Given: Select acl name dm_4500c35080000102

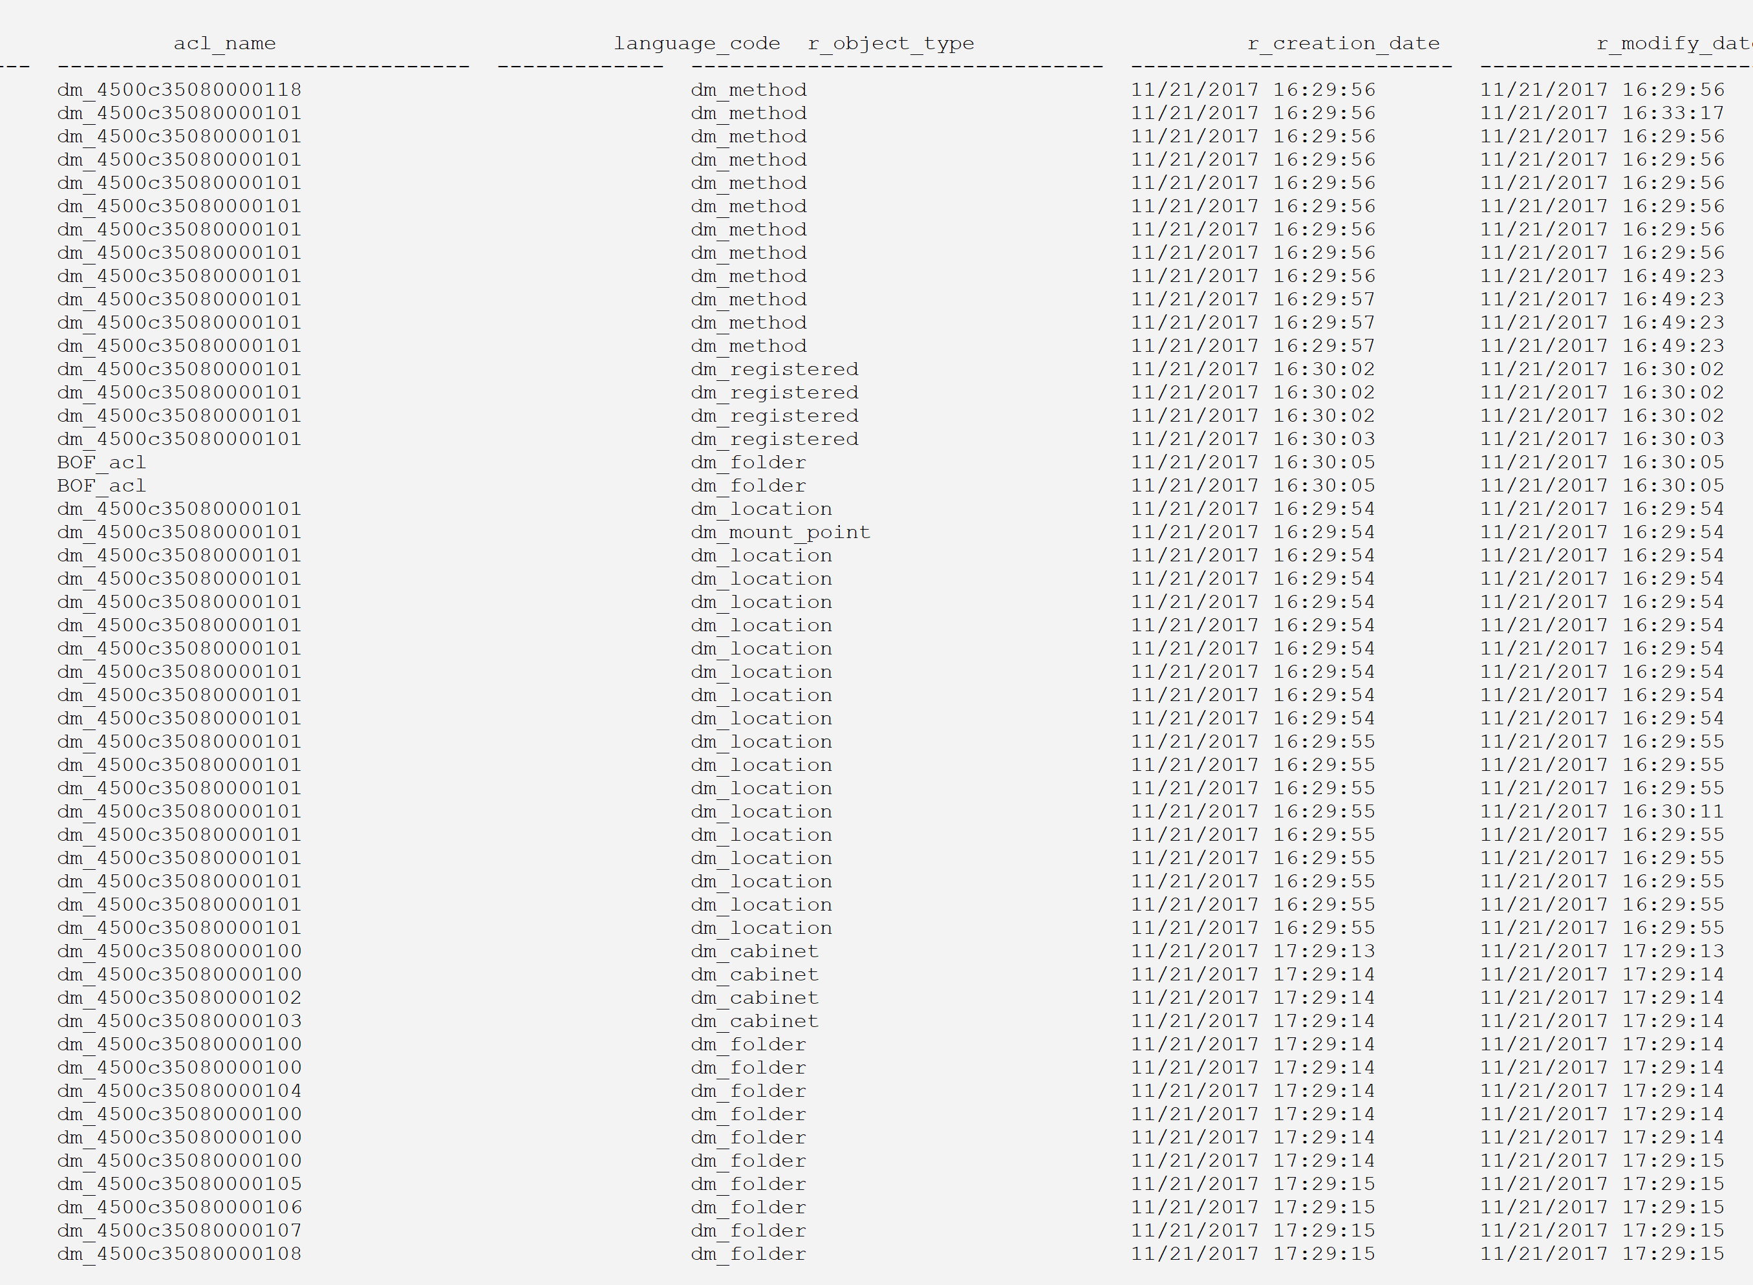Looking at the screenshot, I should pyautogui.click(x=180, y=998).
